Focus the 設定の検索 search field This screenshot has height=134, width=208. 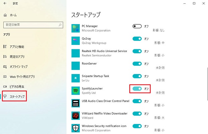[33, 25]
